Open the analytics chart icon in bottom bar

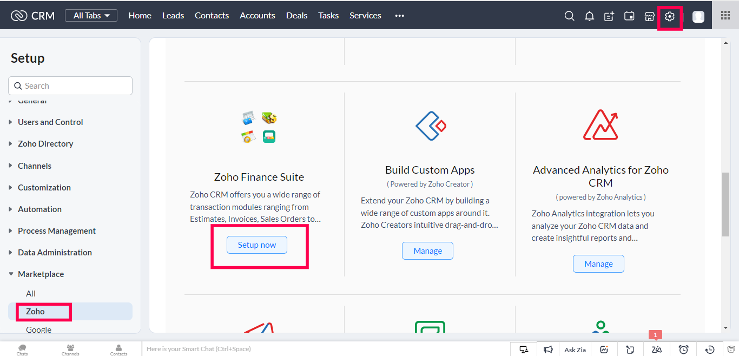[604, 350]
